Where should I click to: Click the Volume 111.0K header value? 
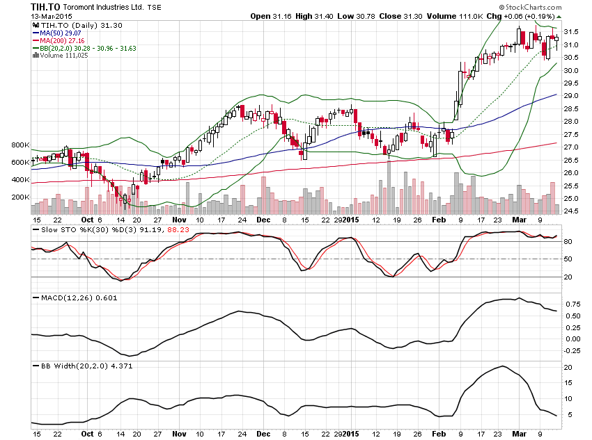pyautogui.click(x=455, y=16)
